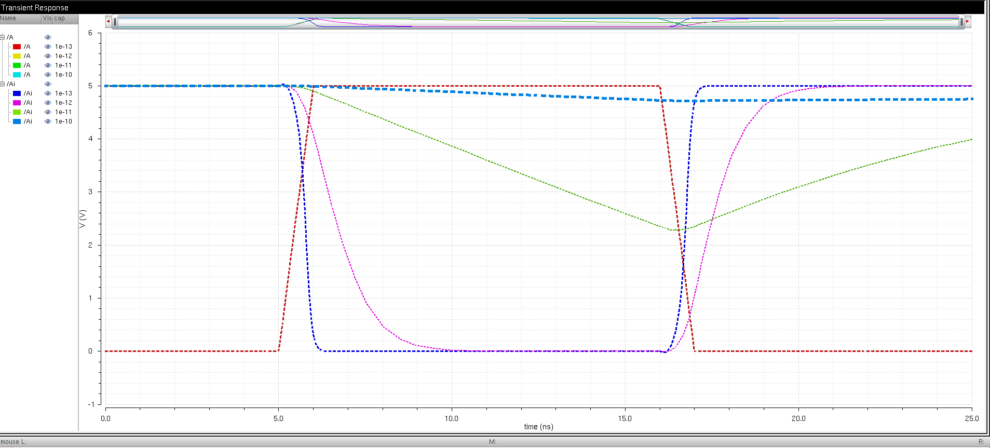
Task: Click the left scroll arrow of the overview strip
Action: [108, 21]
